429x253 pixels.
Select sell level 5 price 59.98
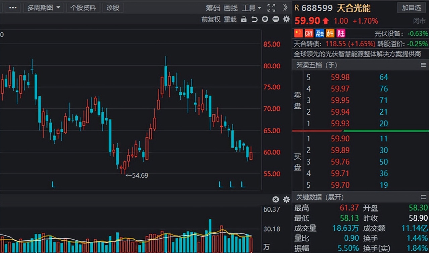340,77
